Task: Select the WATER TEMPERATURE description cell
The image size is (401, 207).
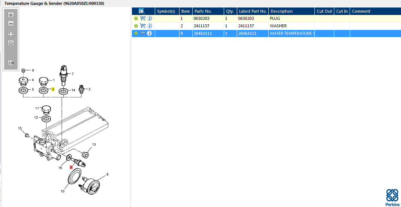Action: (x=292, y=33)
